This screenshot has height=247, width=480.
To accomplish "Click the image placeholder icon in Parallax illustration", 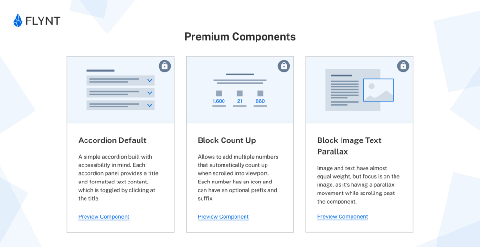I will click(378, 90).
